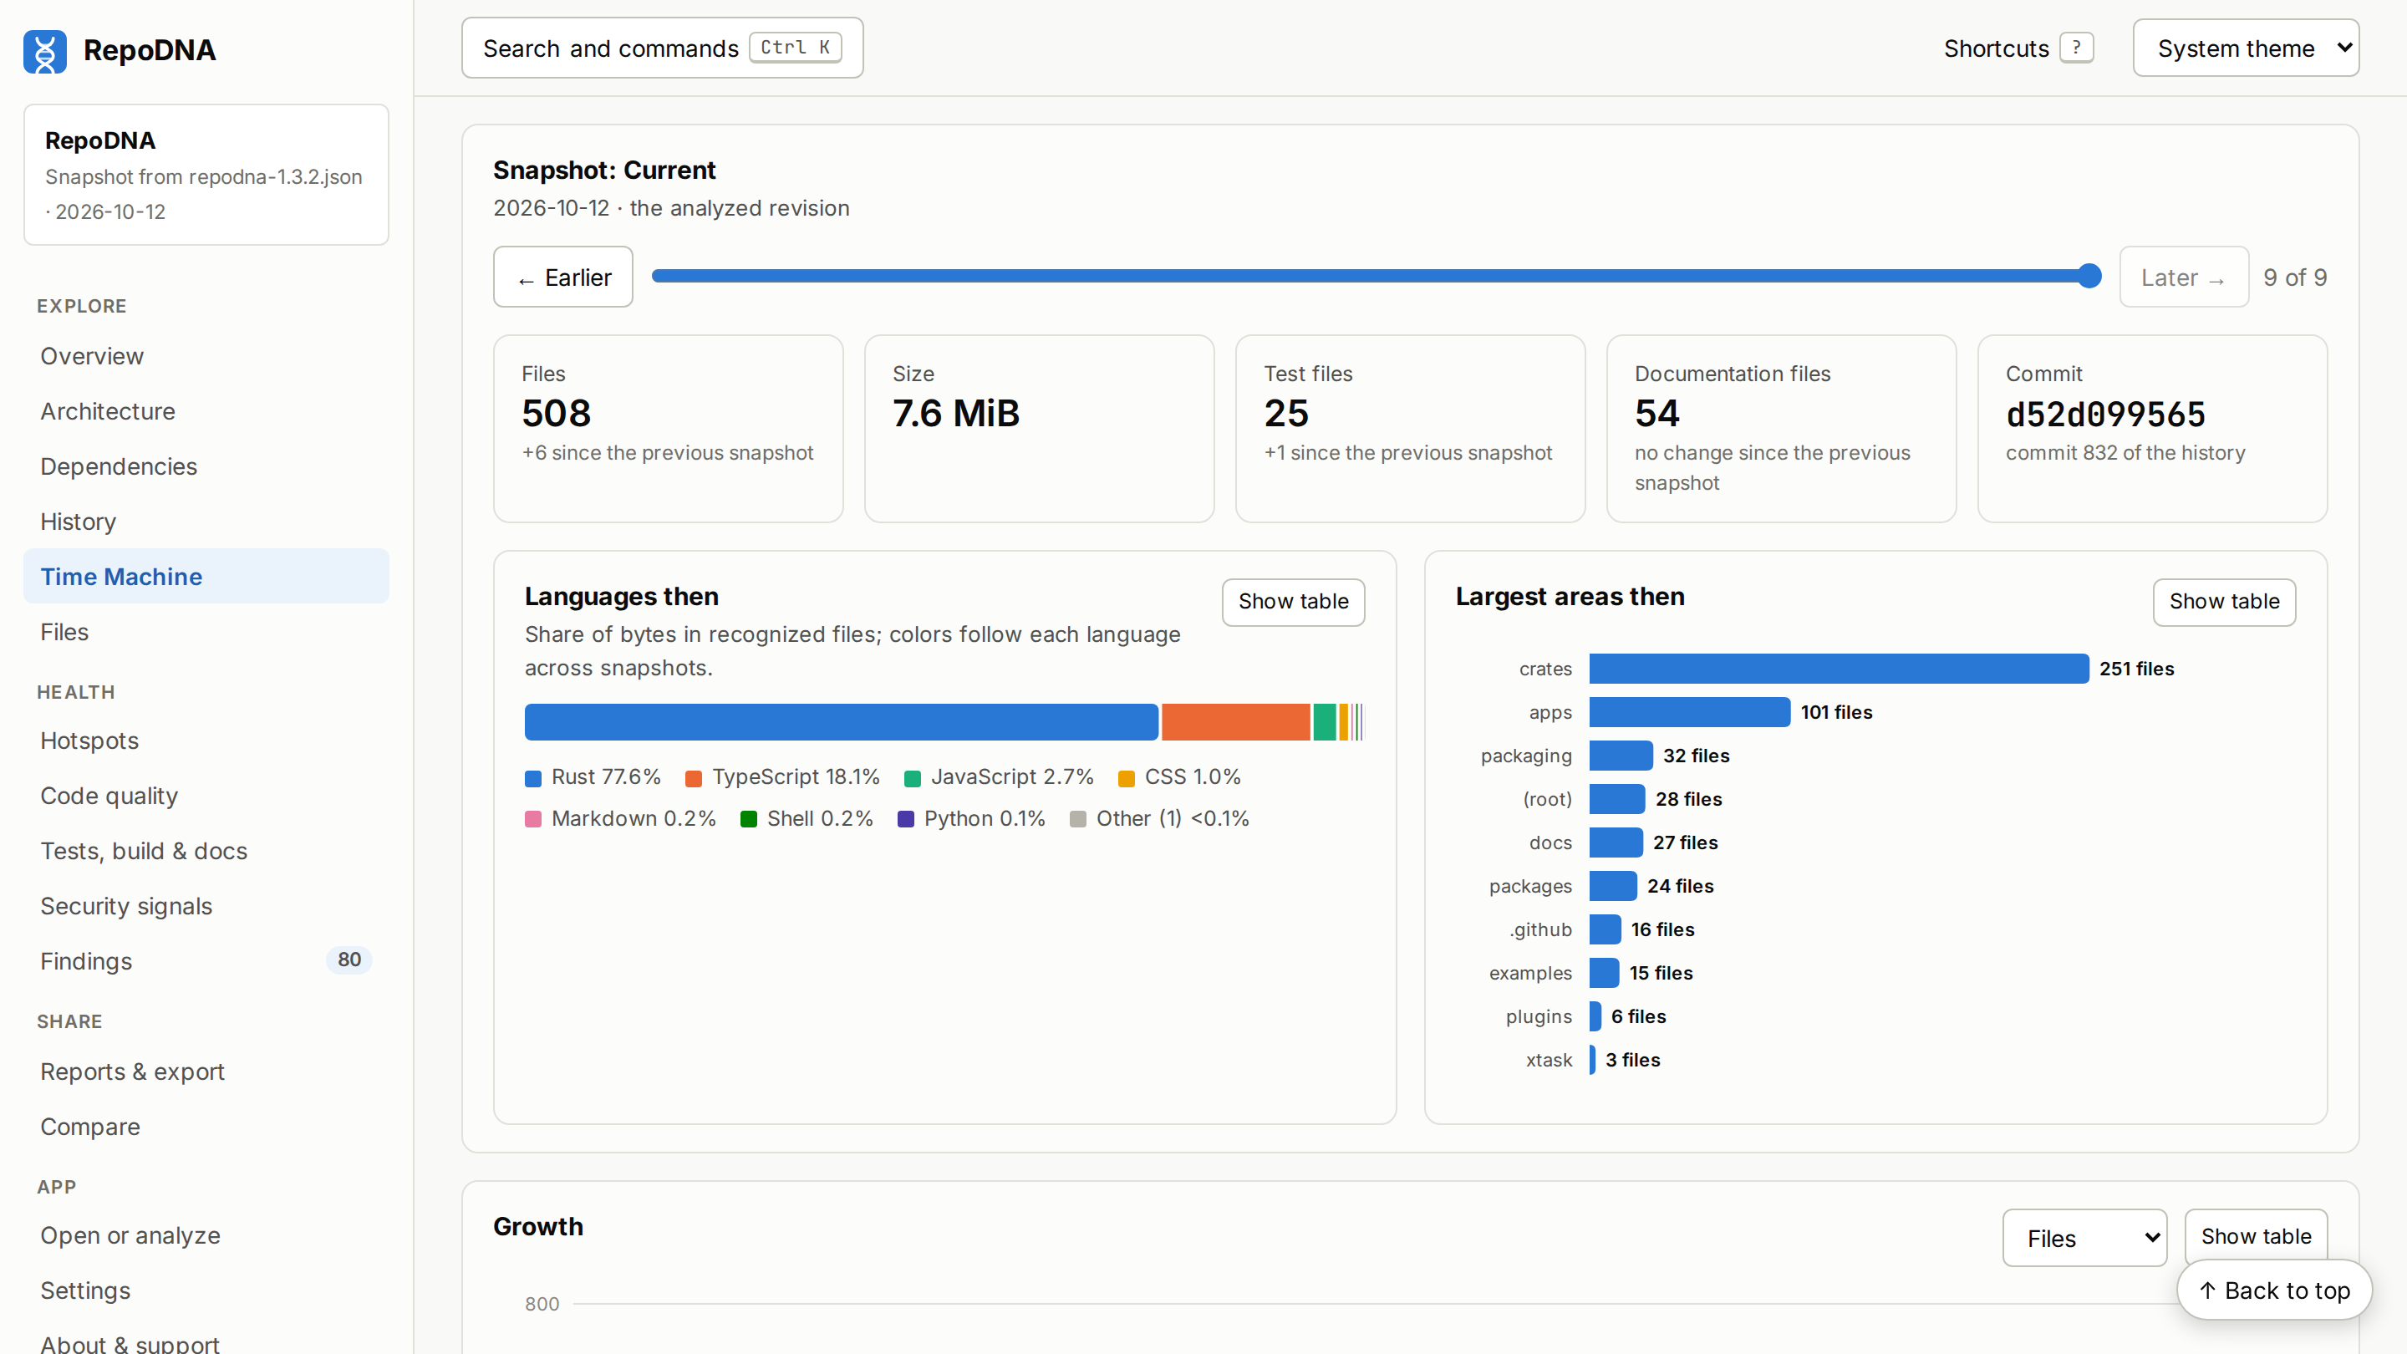Click the TypeScript segment of language bar
Viewport: 2407px width, 1354px height.
[1235, 722]
